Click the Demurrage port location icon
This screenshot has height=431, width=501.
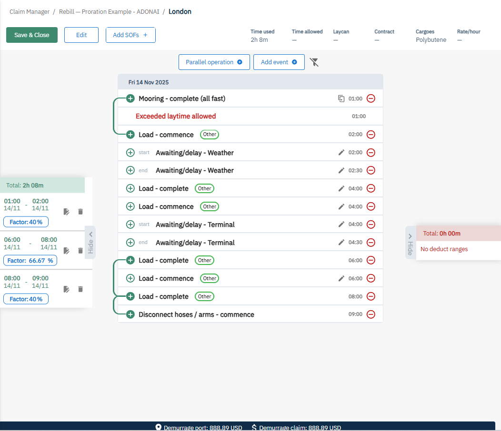[x=158, y=427]
